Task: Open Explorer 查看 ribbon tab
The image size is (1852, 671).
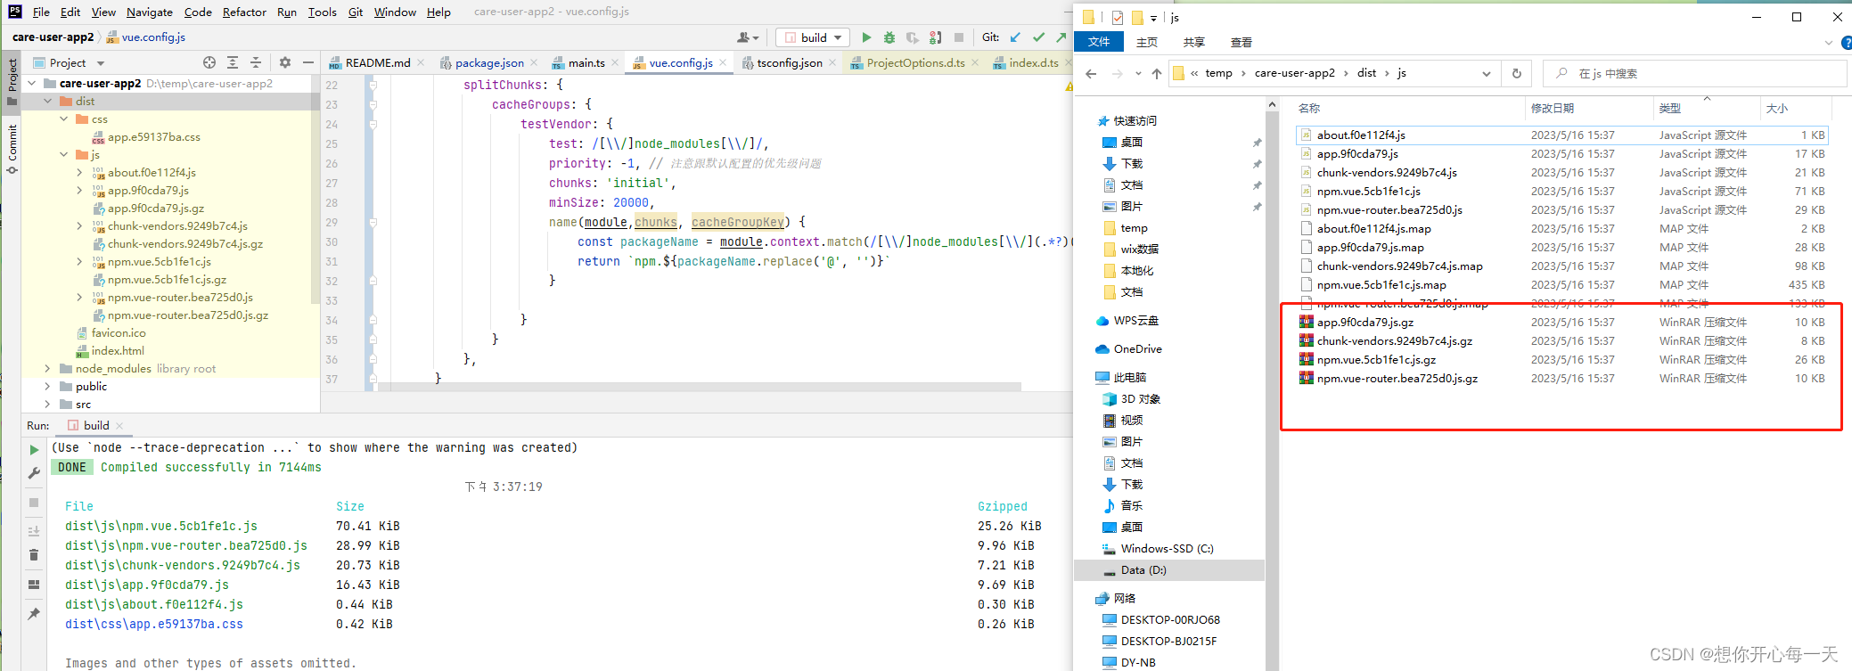Action: coord(1241,42)
